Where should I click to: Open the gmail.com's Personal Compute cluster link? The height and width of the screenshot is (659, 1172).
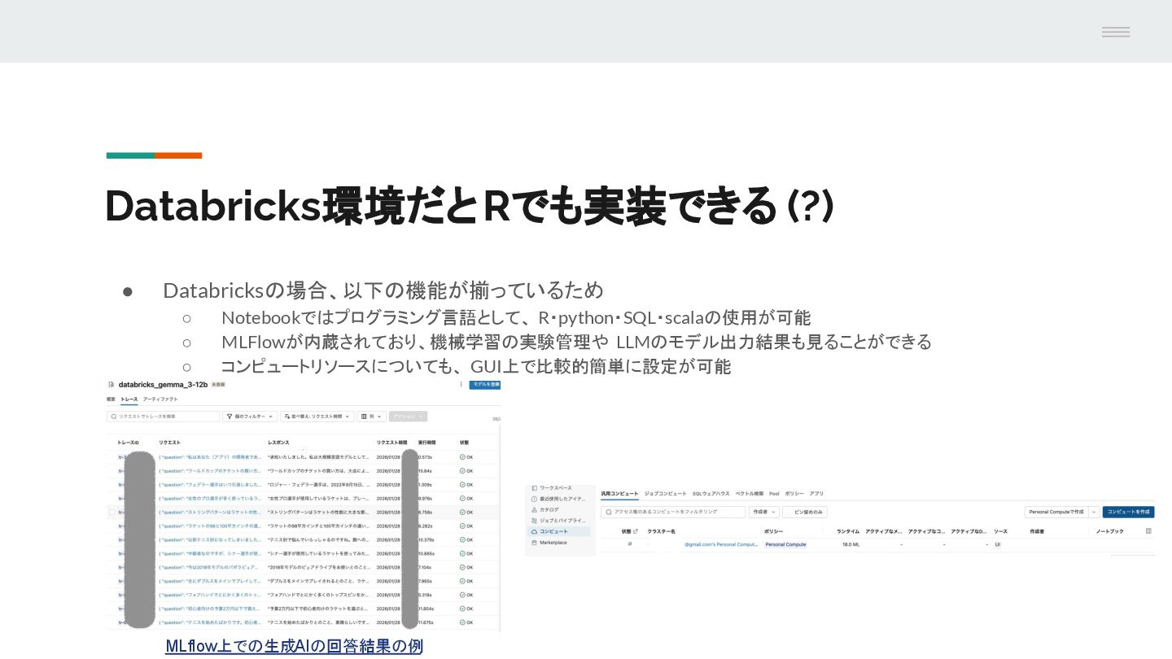(x=721, y=544)
